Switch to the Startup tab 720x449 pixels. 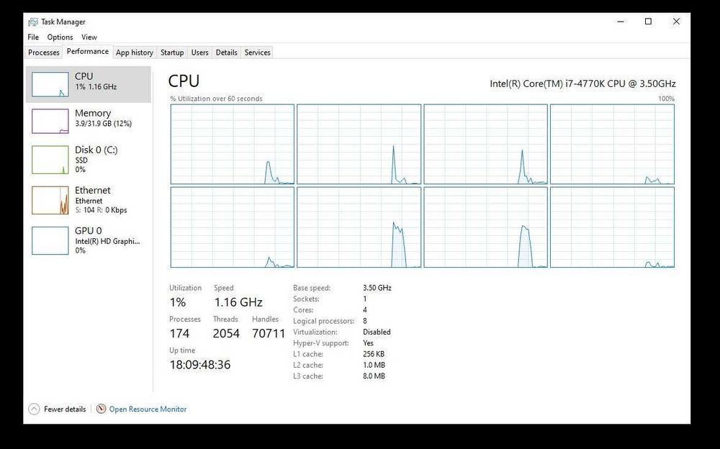(x=172, y=53)
